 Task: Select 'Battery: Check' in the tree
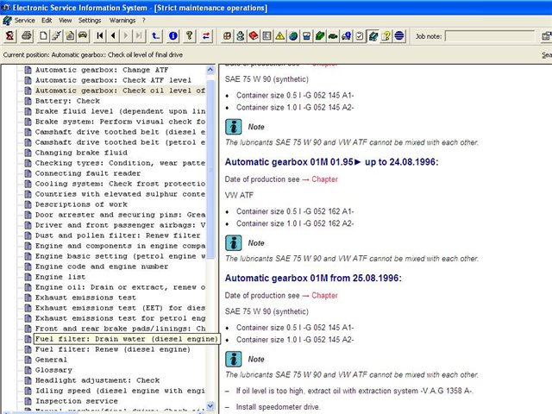tap(67, 101)
